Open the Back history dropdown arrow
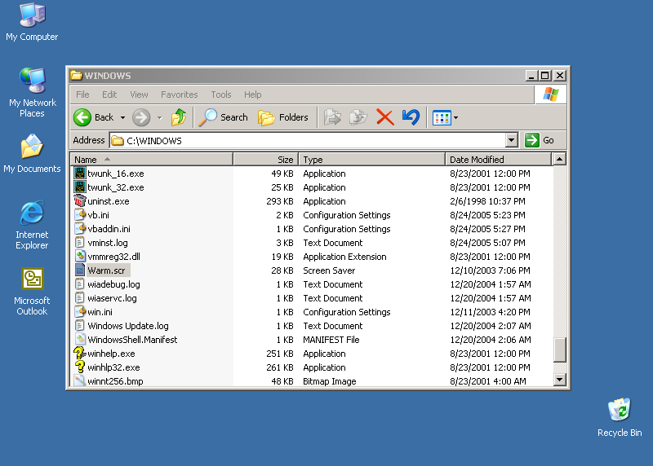Image resolution: width=653 pixels, height=466 pixels. (x=122, y=118)
